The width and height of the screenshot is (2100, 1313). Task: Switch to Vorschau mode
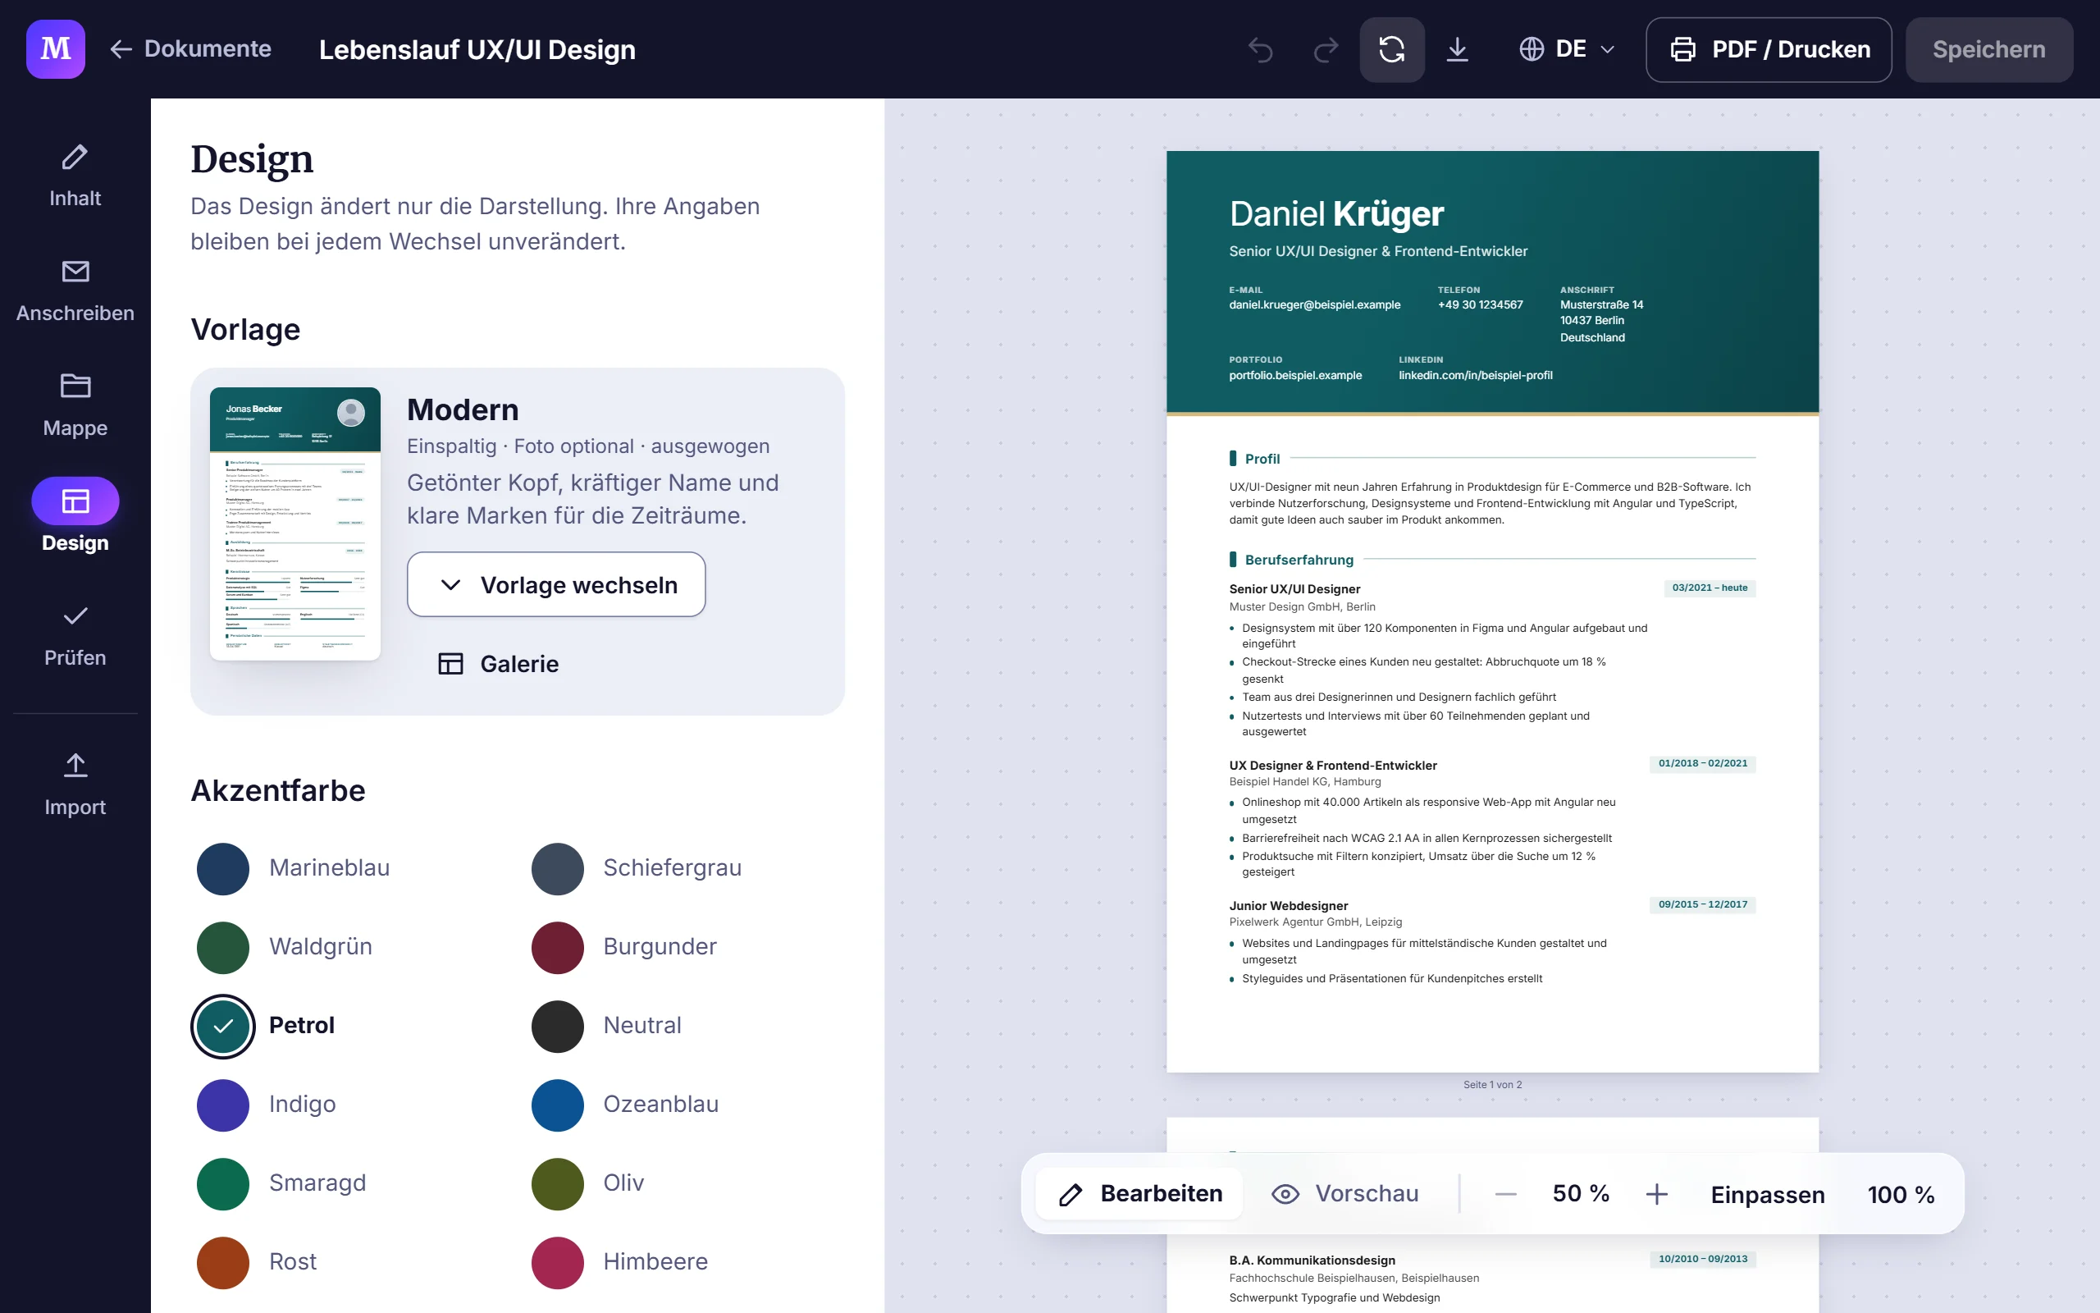pyautogui.click(x=1345, y=1194)
